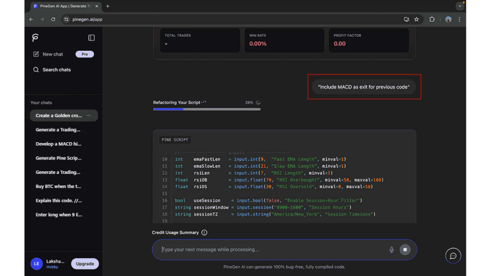The height and width of the screenshot is (276, 491).
Task: Click code line 13 rsiOB
Action: (x=279, y=180)
